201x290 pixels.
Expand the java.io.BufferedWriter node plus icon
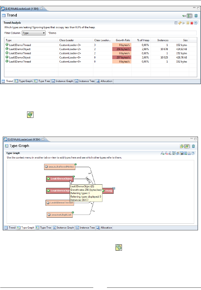click(47, 167)
